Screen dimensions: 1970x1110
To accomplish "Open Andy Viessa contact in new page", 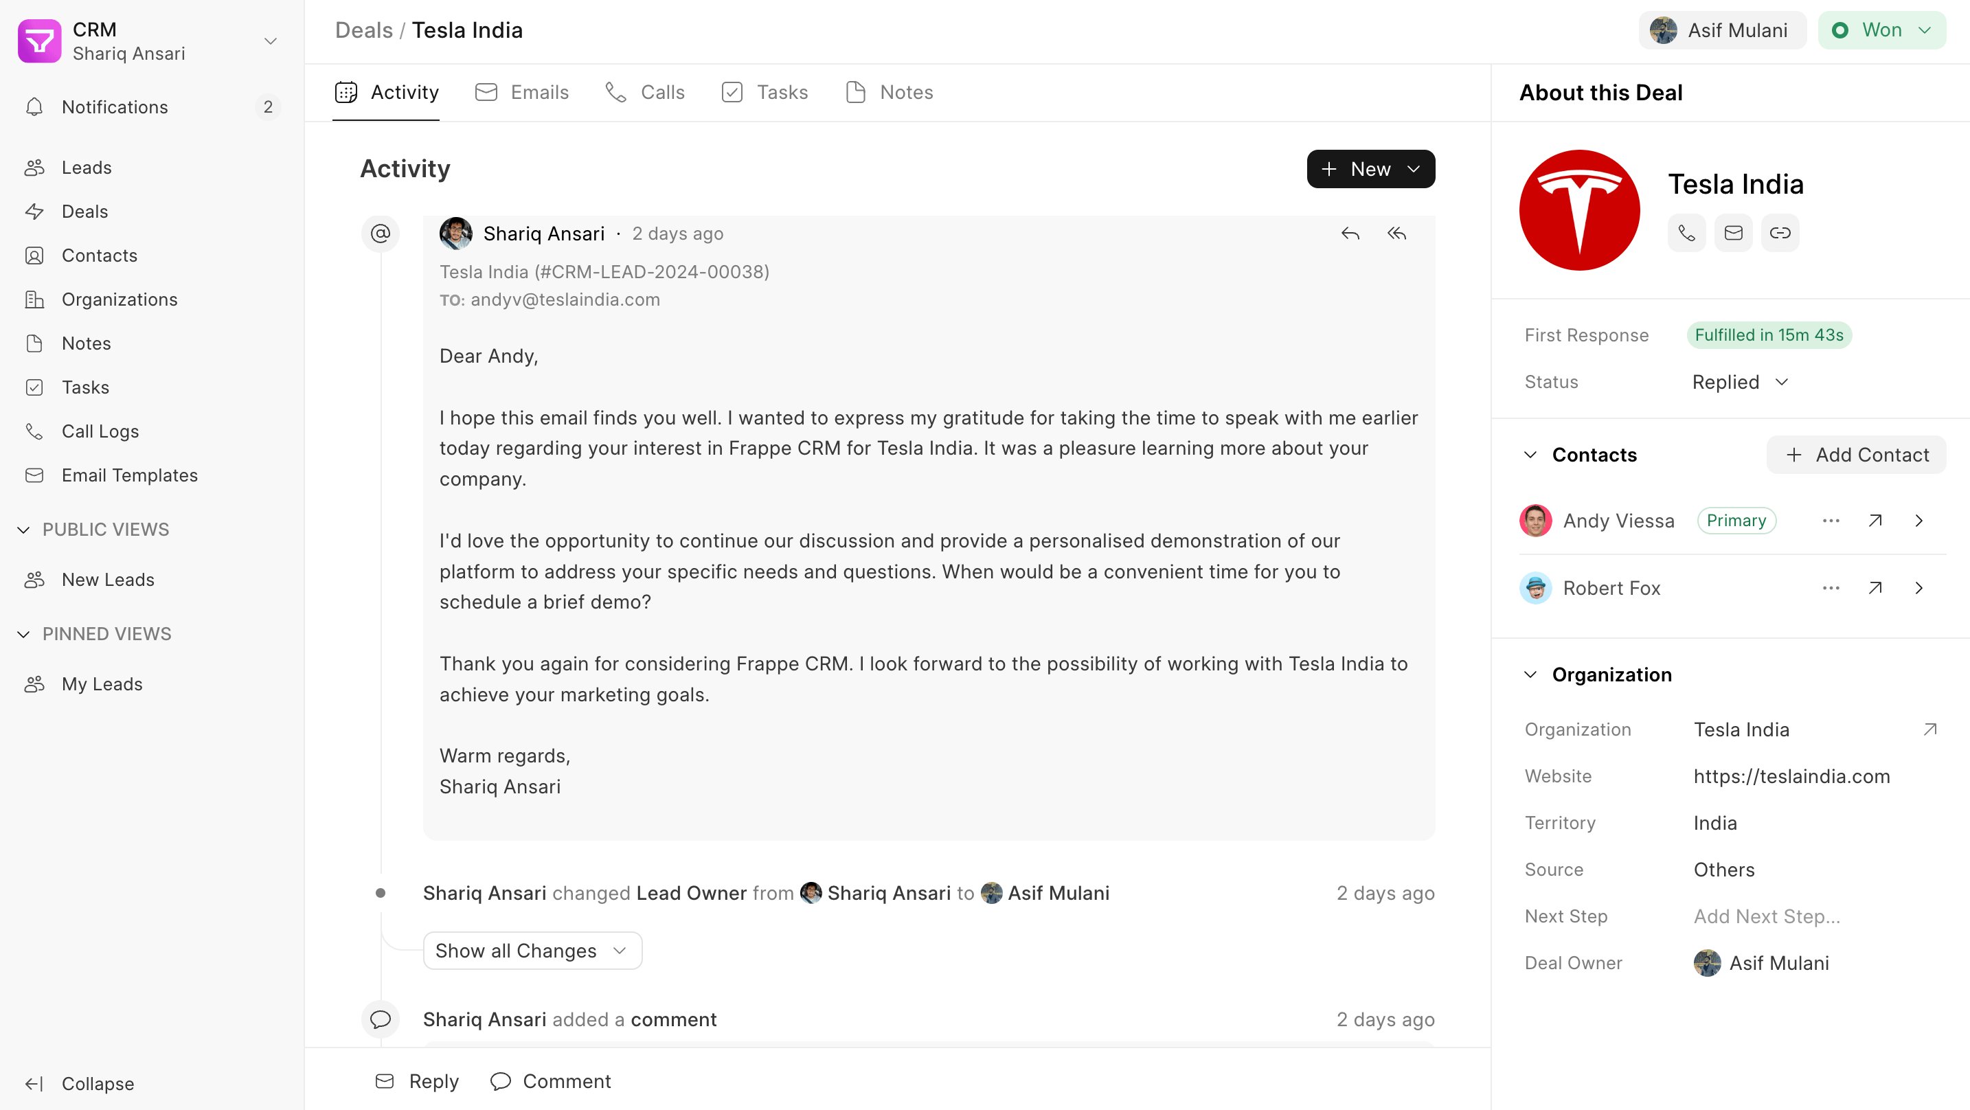I will coord(1875,521).
